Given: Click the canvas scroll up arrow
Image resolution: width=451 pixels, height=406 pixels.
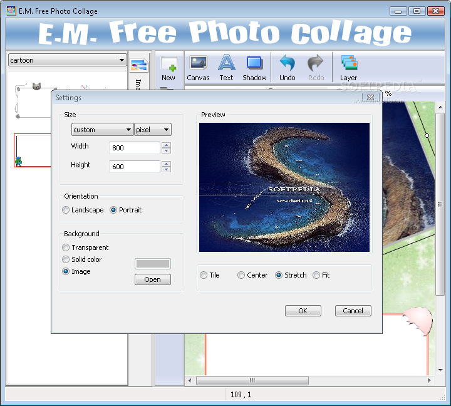Looking at the screenshot, I should point(440,107).
